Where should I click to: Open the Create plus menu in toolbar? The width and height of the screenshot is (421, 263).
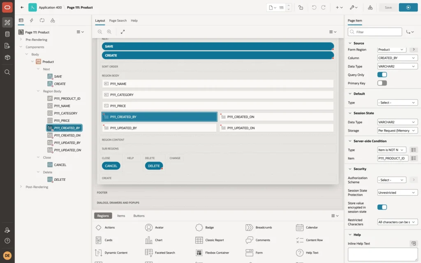[339, 7]
